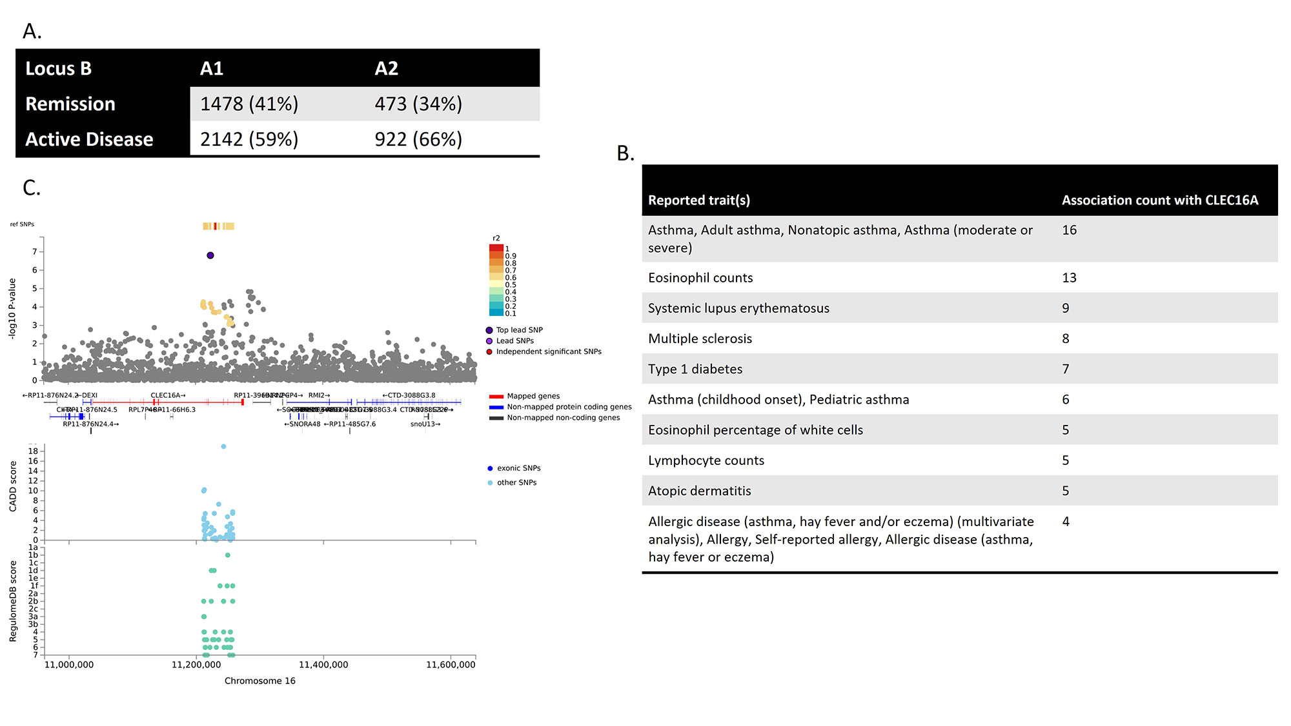
Task: Click the Mapped genes red legend bar
Action: pyautogui.click(x=496, y=397)
